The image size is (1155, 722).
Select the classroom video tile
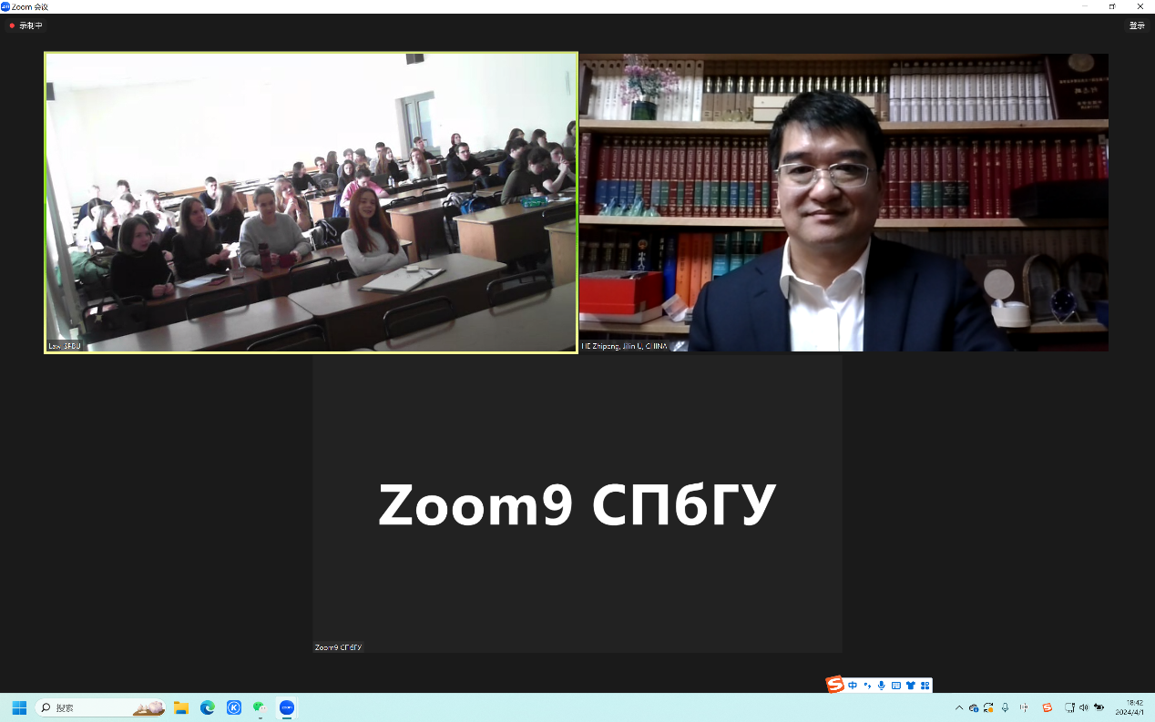[311, 202]
